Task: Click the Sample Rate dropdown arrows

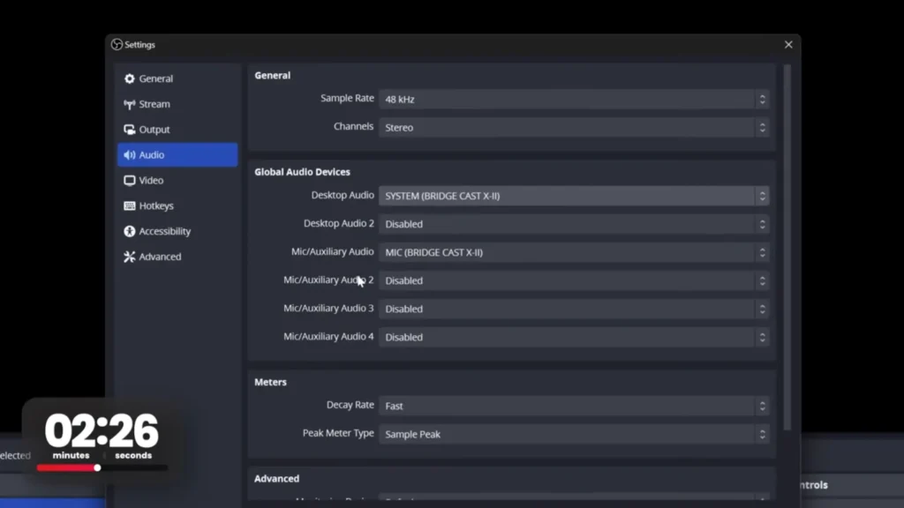Action: pos(762,99)
